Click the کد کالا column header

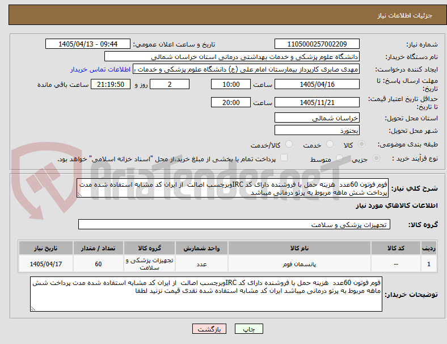tap(396, 248)
